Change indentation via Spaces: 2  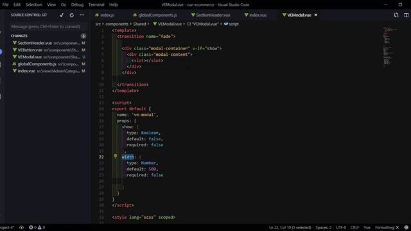pyautogui.click(x=324, y=227)
